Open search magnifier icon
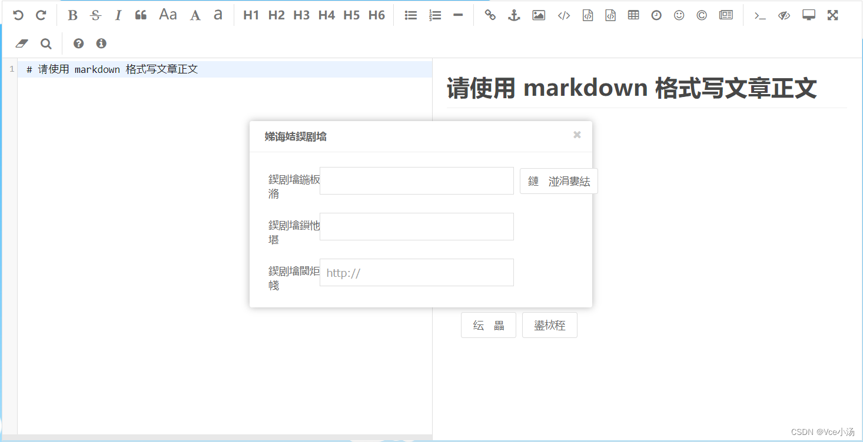Image resolution: width=863 pixels, height=442 pixels. click(46, 43)
